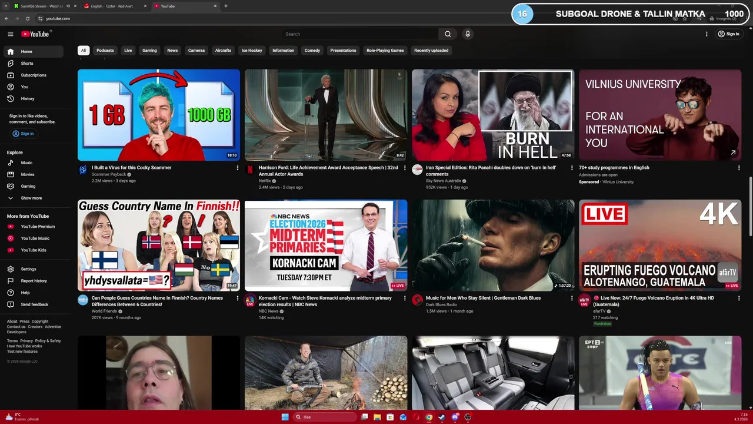Open options menu for Cocky Scammer video
Screen dimensions: 753x424
238,168
